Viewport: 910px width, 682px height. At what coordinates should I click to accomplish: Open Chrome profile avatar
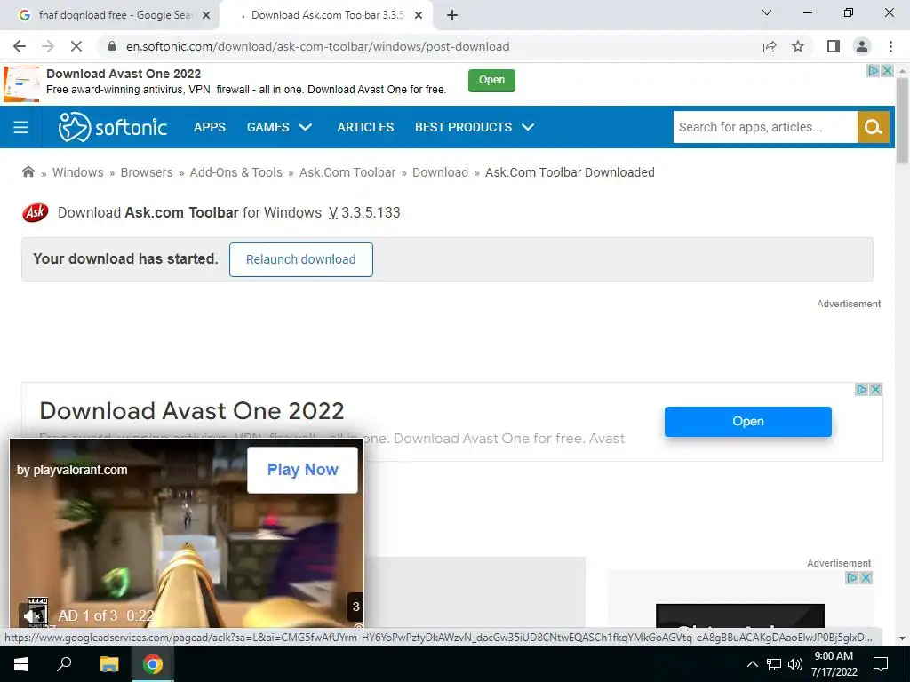[862, 46]
